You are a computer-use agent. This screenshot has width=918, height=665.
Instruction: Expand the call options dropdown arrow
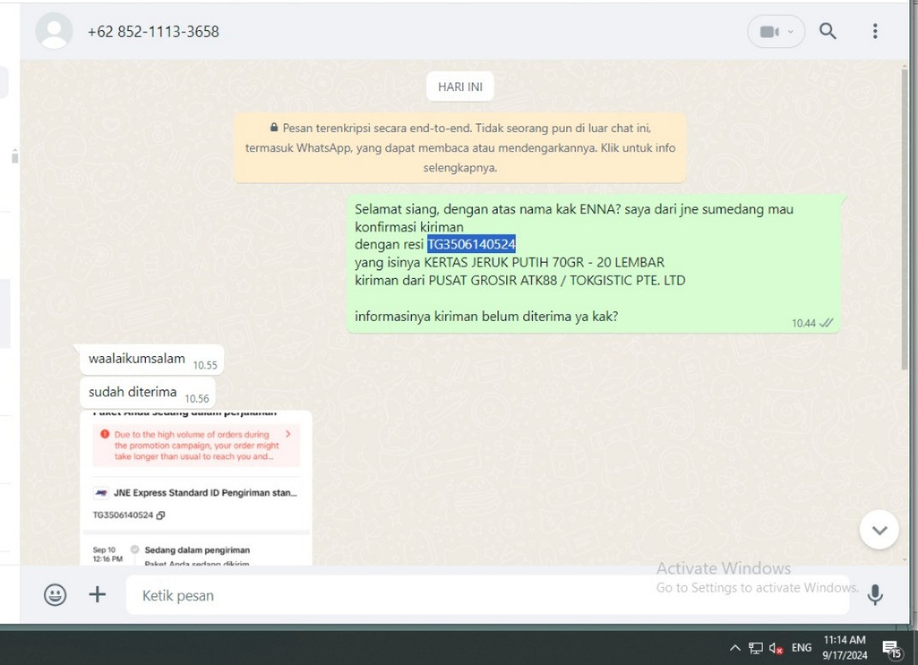[790, 32]
